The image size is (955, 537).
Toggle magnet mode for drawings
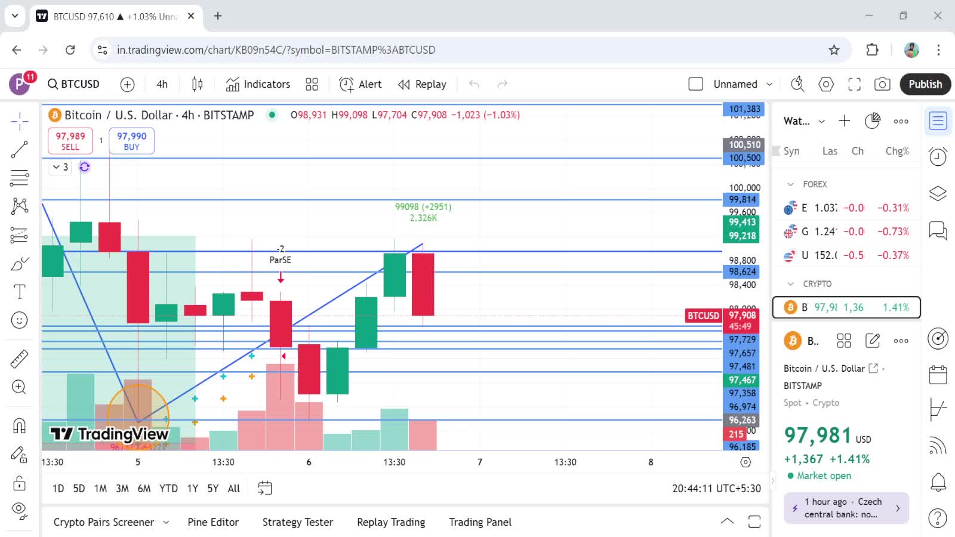[x=20, y=425]
